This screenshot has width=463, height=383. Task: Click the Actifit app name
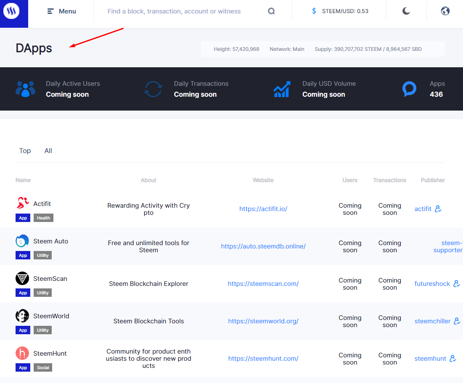42,204
